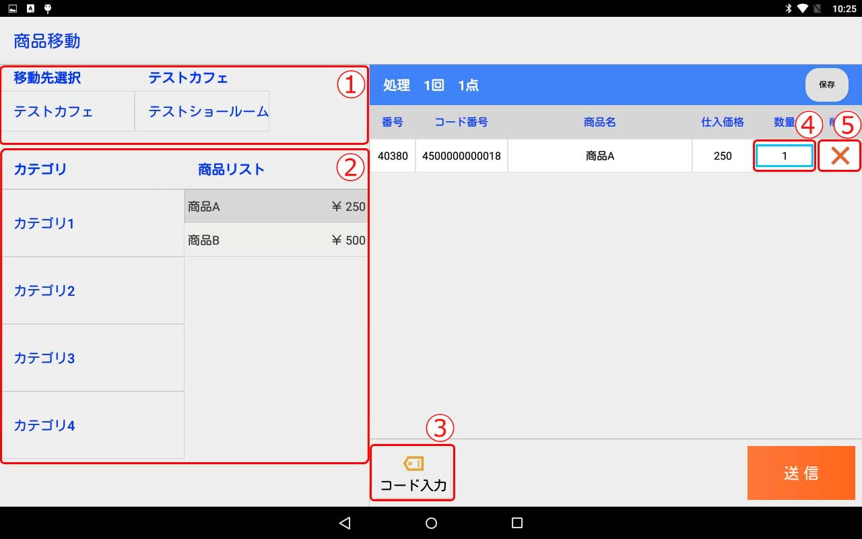Tap the 処理 1回 1点 summary text
This screenshot has height=539, width=862.
(x=431, y=86)
